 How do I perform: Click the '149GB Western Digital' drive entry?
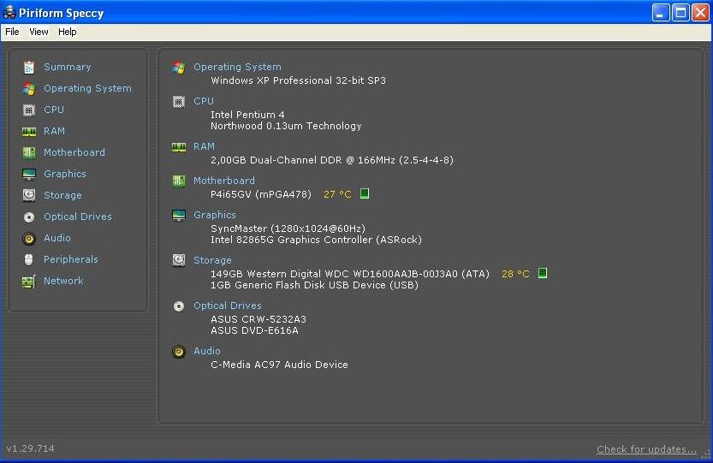click(350, 274)
